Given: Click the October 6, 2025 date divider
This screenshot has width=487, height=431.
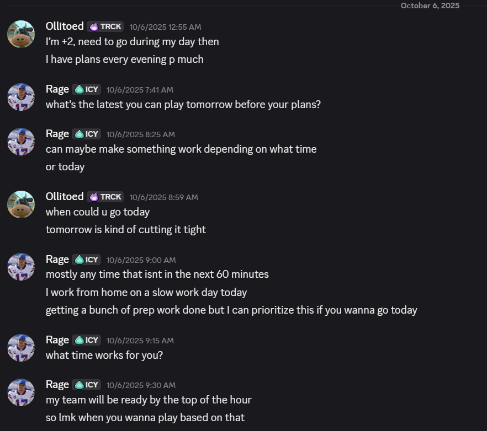Looking at the screenshot, I should pos(430,6).
